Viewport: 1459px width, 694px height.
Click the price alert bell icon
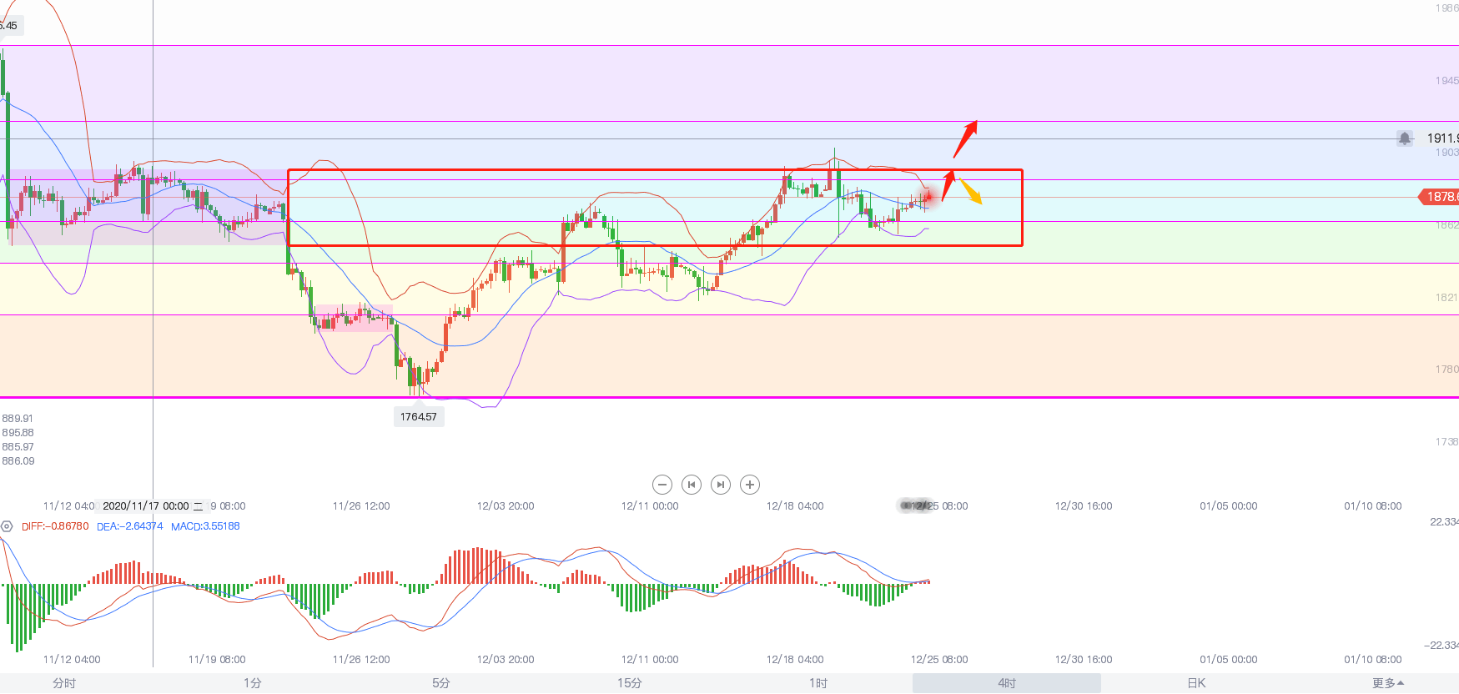(1405, 138)
